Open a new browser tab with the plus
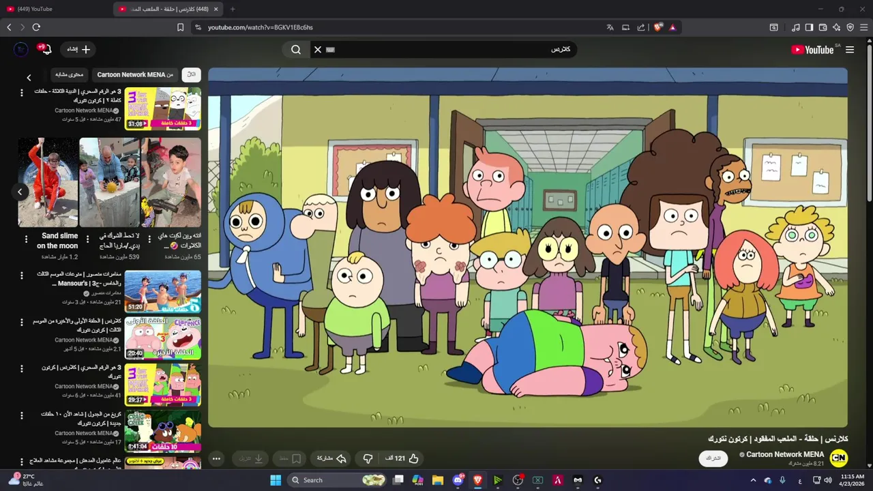This screenshot has height=491, width=873. coord(233,9)
